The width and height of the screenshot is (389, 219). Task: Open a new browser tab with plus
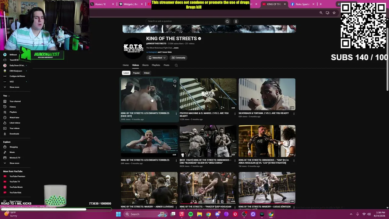pyautogui.click(x=320, y=4)
